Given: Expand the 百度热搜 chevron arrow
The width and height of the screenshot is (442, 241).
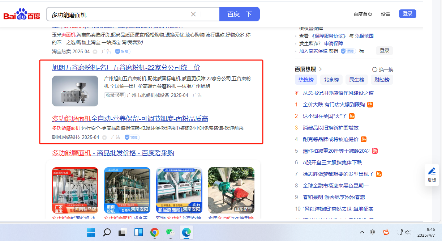Looking at the screenshot, I should 320,69.
